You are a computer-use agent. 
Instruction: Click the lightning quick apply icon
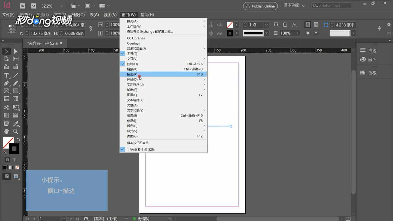point(379,28)
